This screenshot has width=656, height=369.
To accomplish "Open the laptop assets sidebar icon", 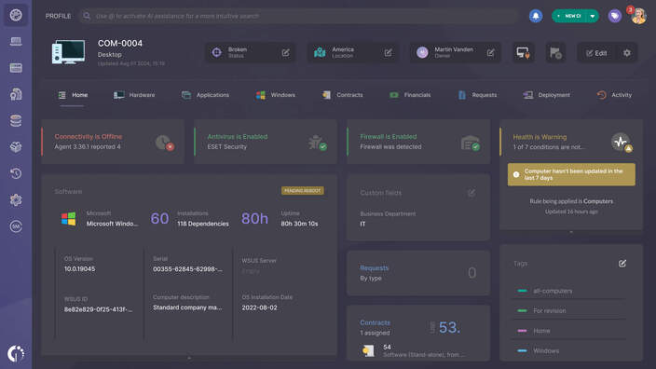I will pyautogui.click(x=16, y=41).
